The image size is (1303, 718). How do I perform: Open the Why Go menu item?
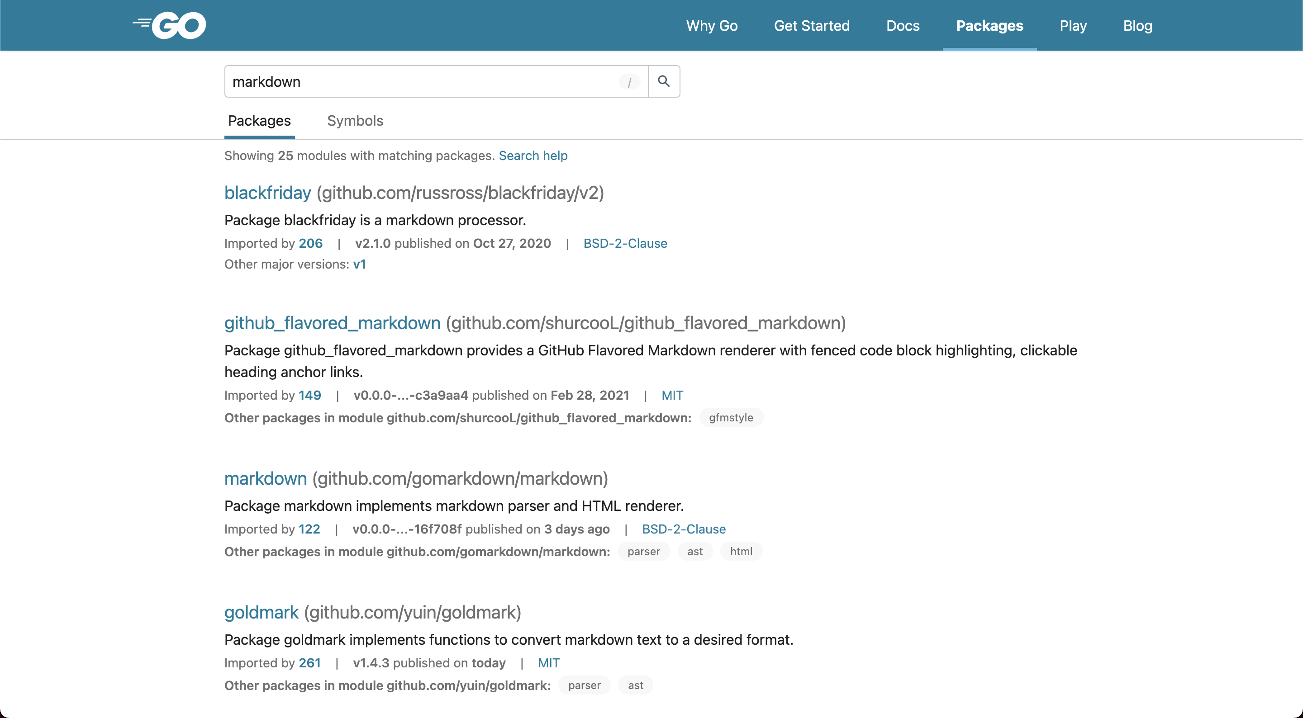click(712, 25)
